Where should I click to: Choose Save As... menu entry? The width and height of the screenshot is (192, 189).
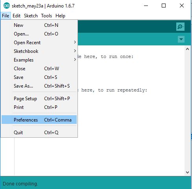(x=39, y=86)
